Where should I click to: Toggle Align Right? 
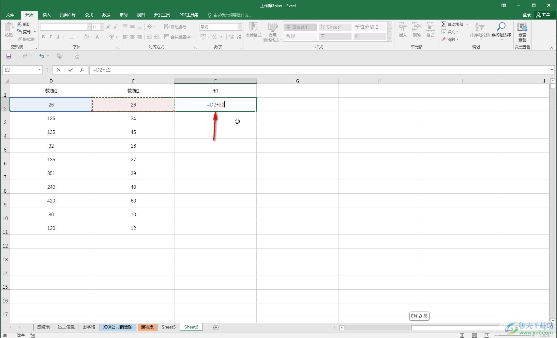coord(140,37)
